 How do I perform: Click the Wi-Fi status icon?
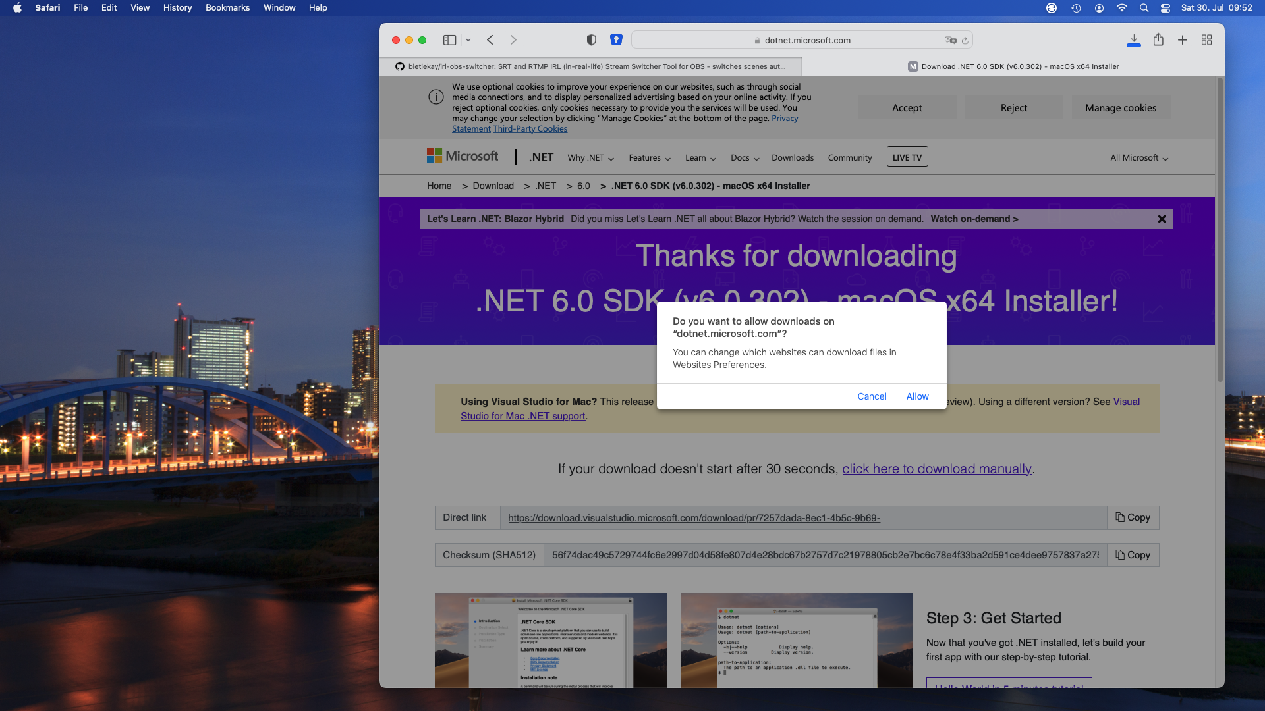[1121, 8]
